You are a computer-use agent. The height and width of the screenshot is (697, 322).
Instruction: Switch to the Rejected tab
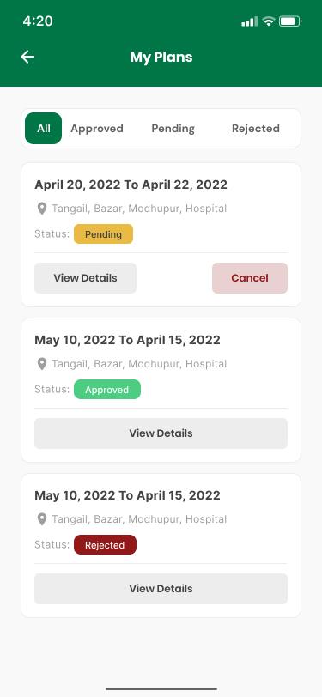(256, 129)
